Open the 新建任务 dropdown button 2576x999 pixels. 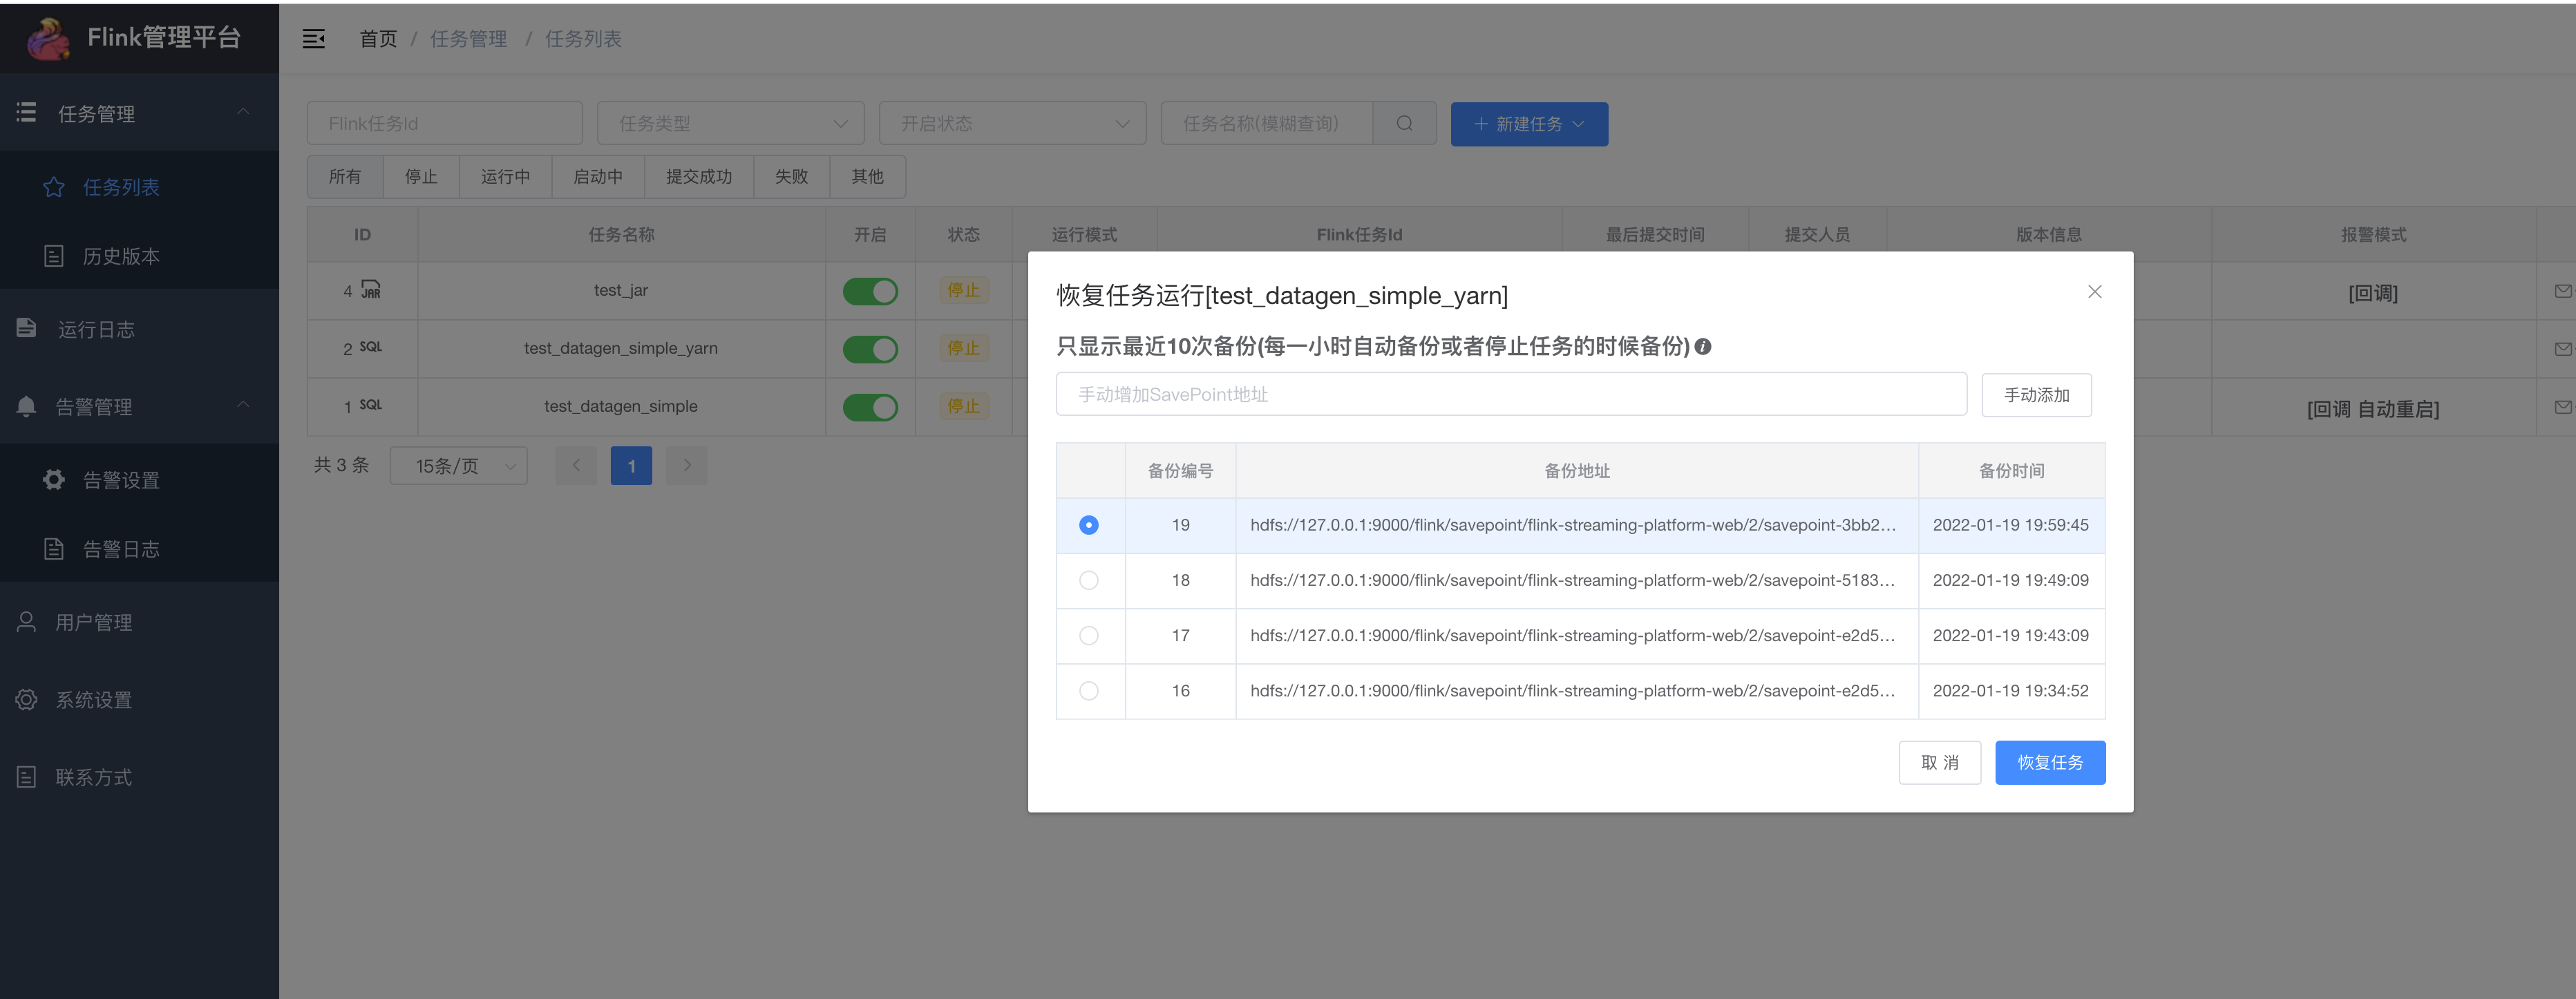pyautogui.click(x=1529, y=123)
